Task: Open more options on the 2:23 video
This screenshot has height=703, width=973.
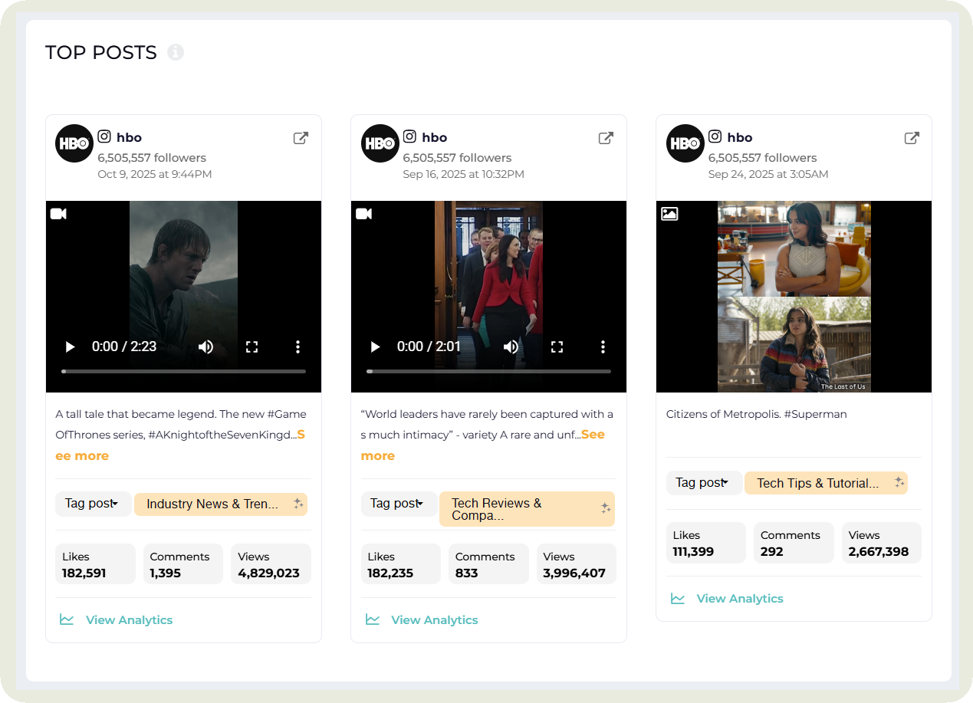Action: [x=297, y=347]
